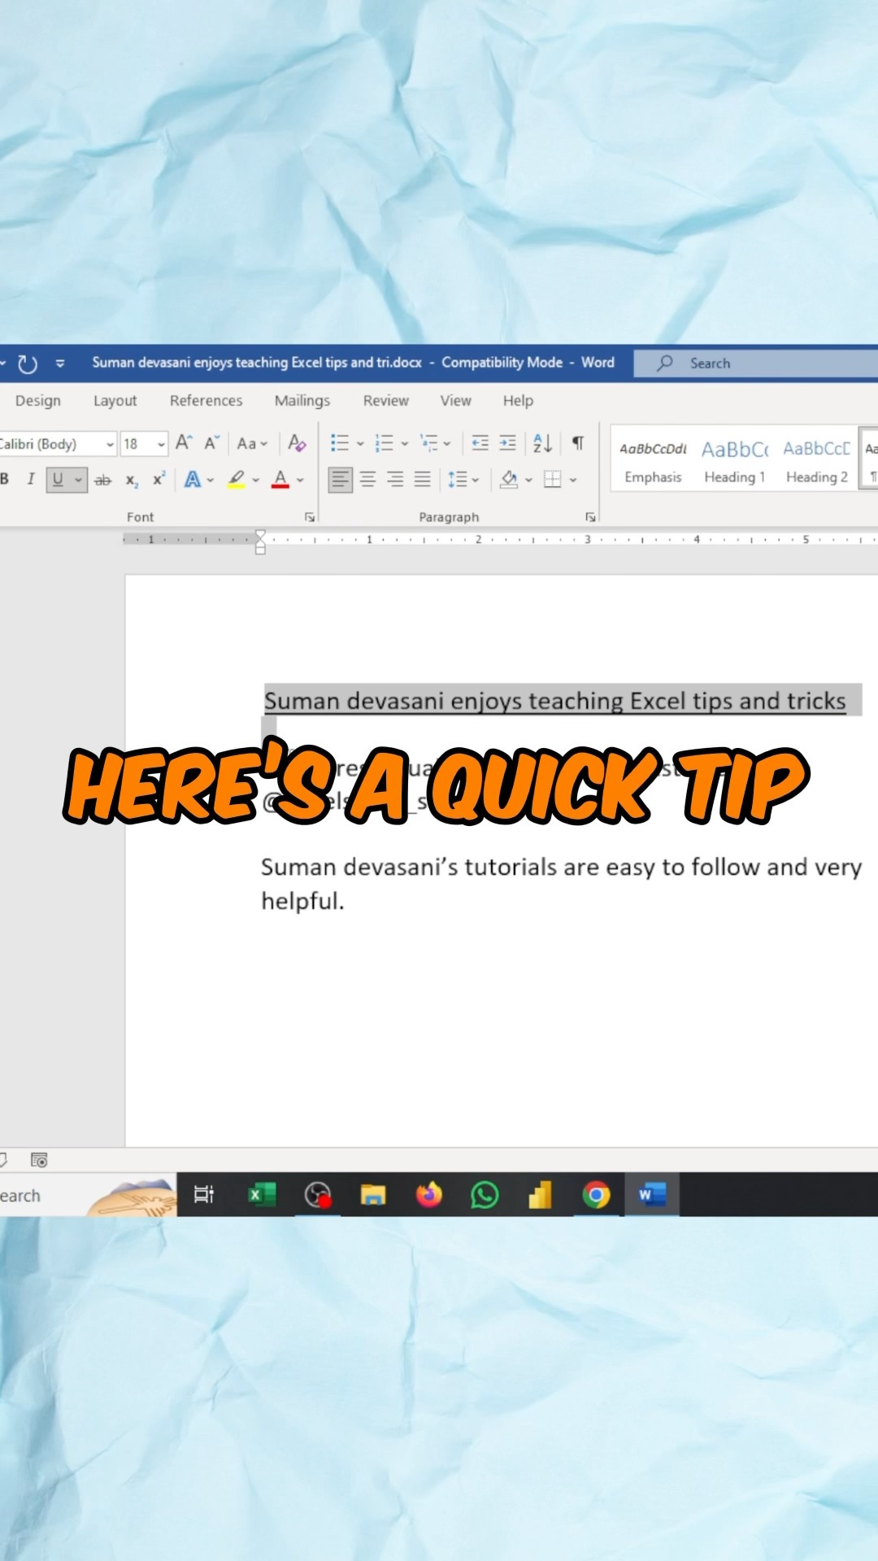
Task: Click the Text Effects and Typography icon
Action: click(x=193, y=479)
